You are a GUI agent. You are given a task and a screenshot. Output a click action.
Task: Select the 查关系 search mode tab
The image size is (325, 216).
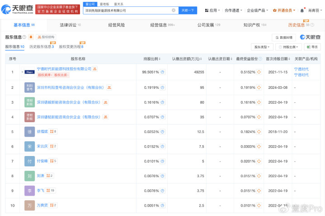point(118,4)
